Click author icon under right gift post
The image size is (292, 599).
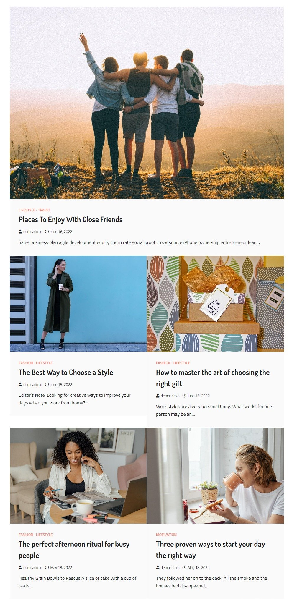tap(158, 396)
